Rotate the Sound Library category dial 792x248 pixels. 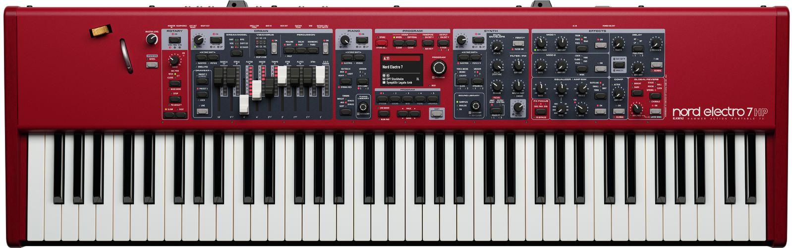475,105
